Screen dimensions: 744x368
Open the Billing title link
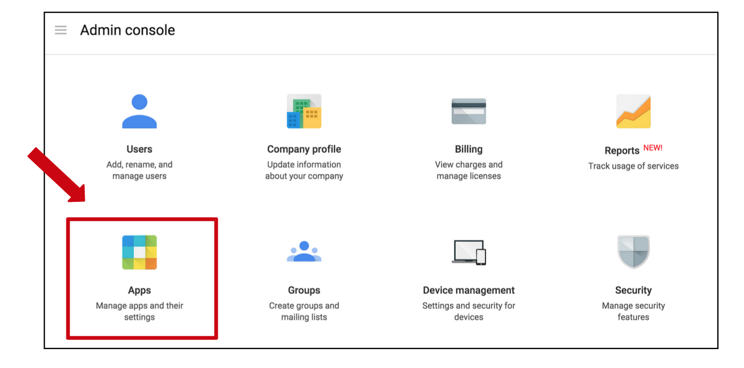469,149
